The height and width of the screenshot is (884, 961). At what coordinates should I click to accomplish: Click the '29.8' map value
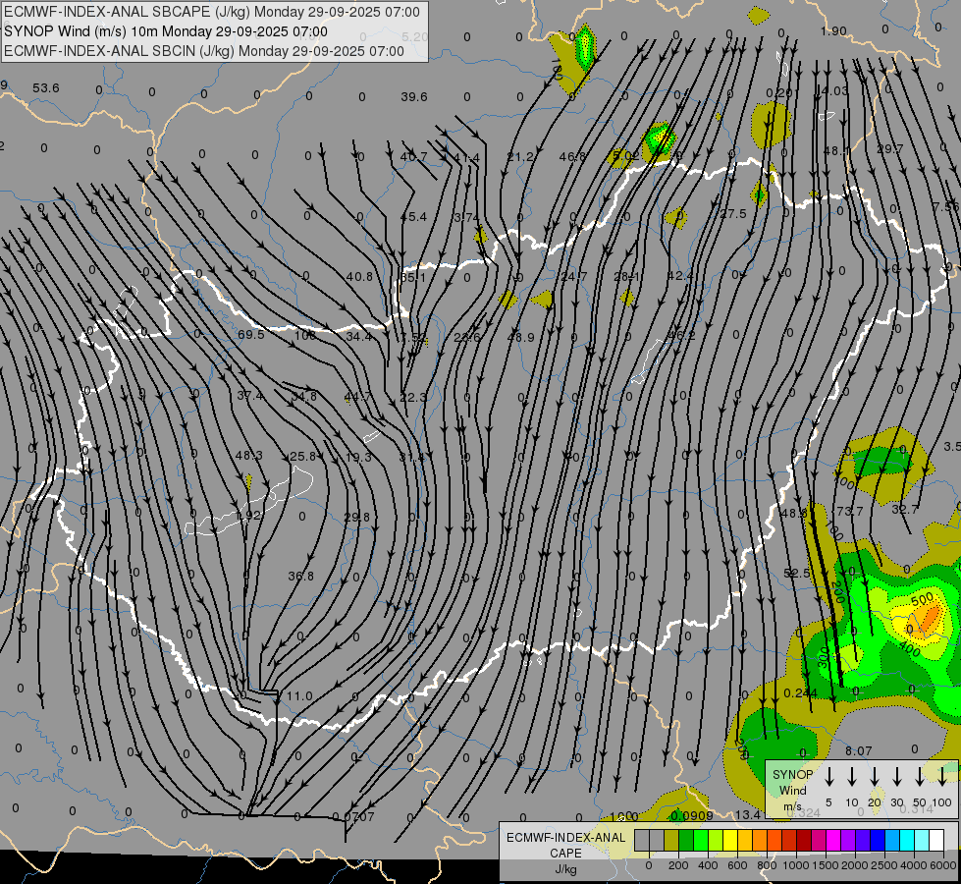[x=356, y=518]
